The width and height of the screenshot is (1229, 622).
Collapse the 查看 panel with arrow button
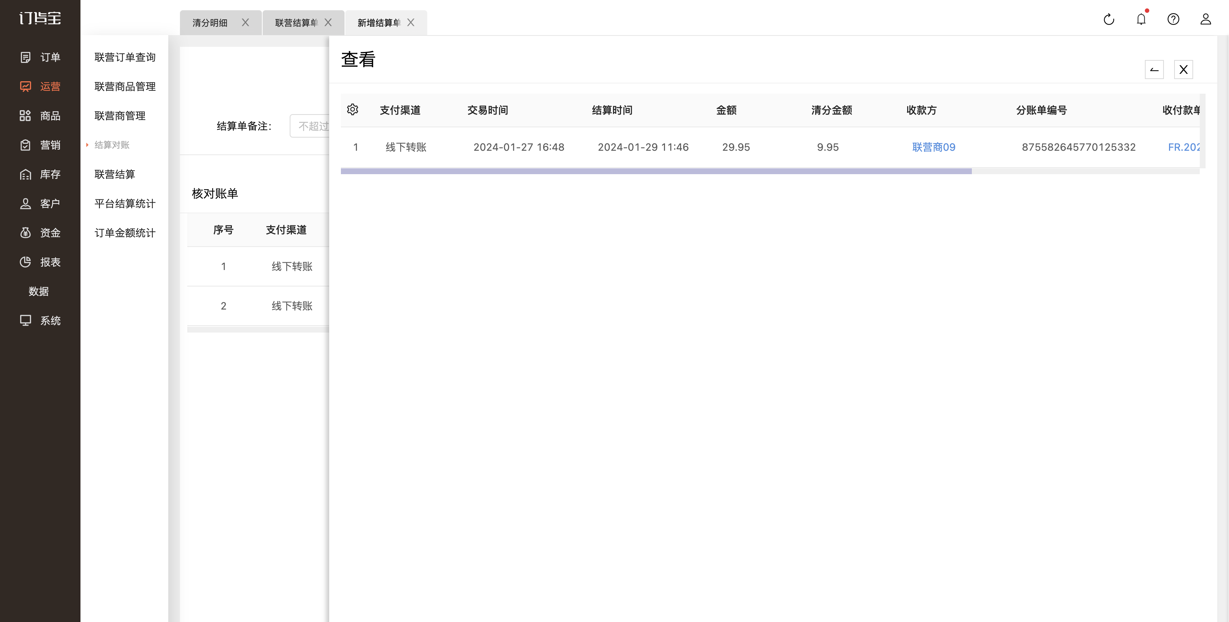click(1154, 70)
